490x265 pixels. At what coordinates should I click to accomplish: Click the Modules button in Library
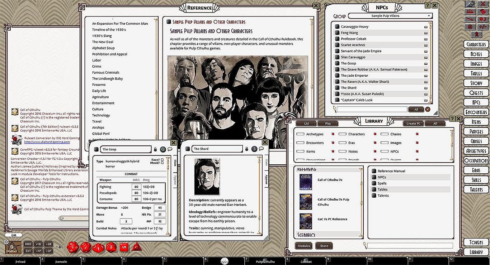303,246
